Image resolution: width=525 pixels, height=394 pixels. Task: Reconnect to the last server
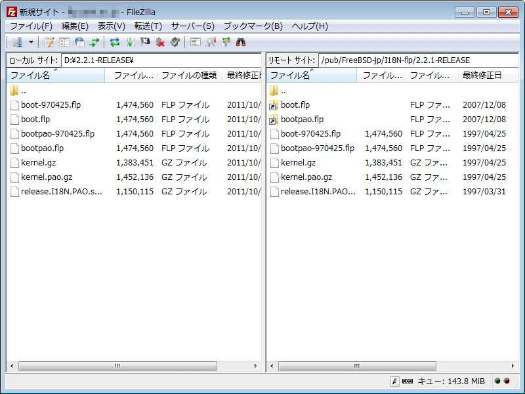coord(175,42)
